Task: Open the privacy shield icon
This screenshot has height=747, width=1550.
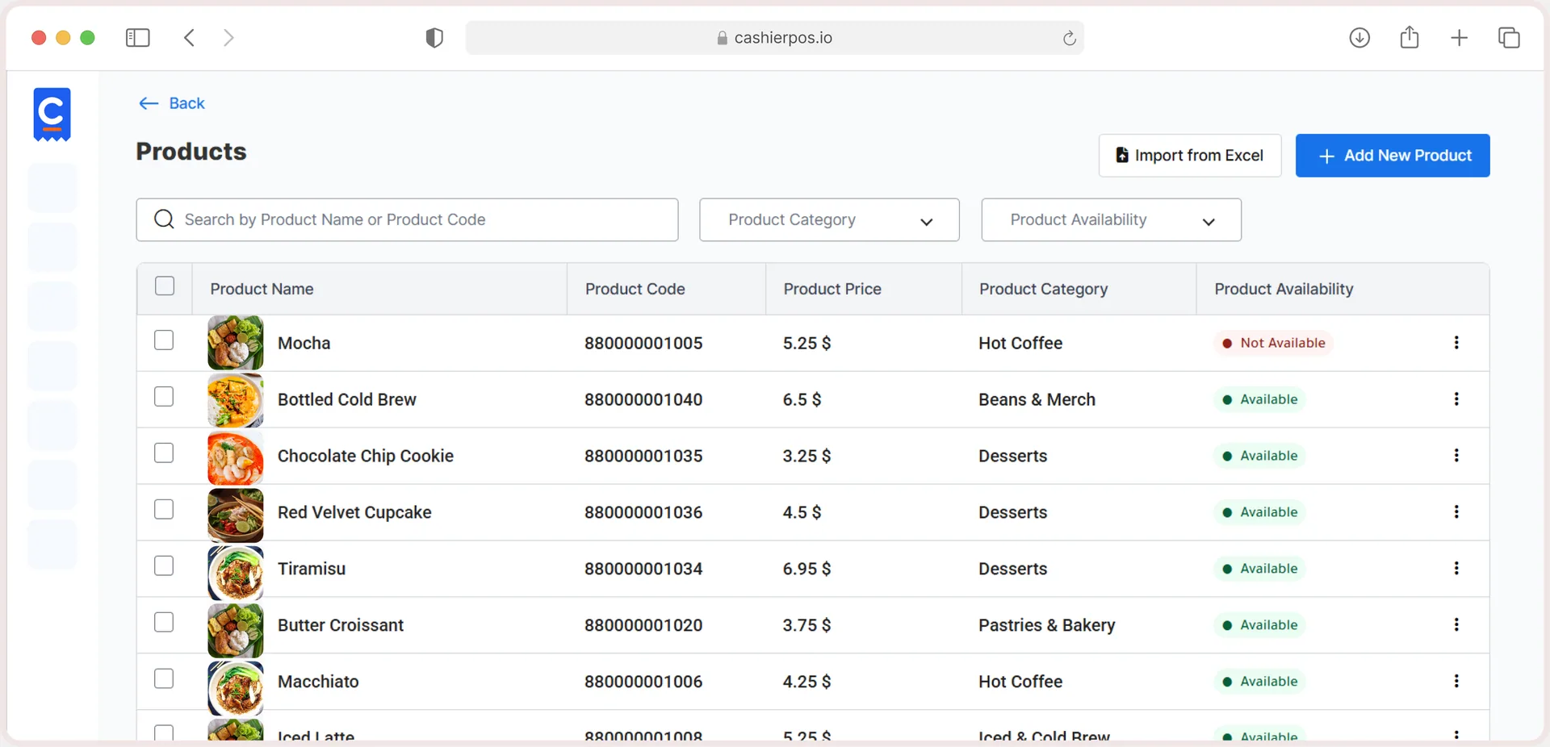Action: coord(434,38)
